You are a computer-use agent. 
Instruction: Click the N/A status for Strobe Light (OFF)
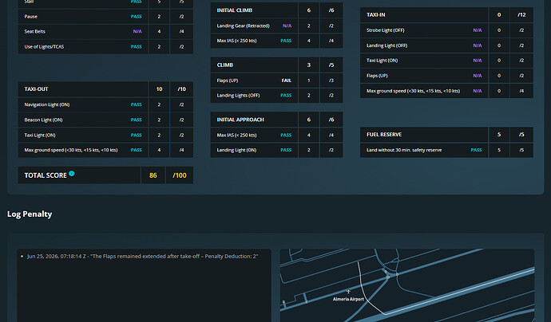point(478,30)
